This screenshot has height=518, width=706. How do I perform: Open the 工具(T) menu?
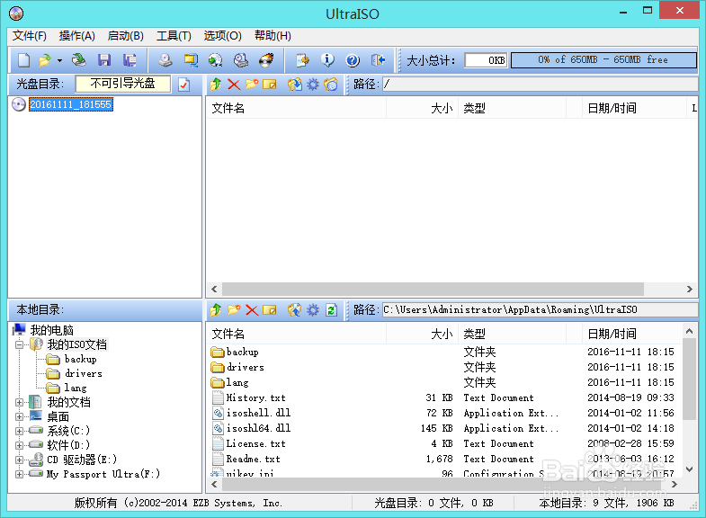click(x=174, y=36)
